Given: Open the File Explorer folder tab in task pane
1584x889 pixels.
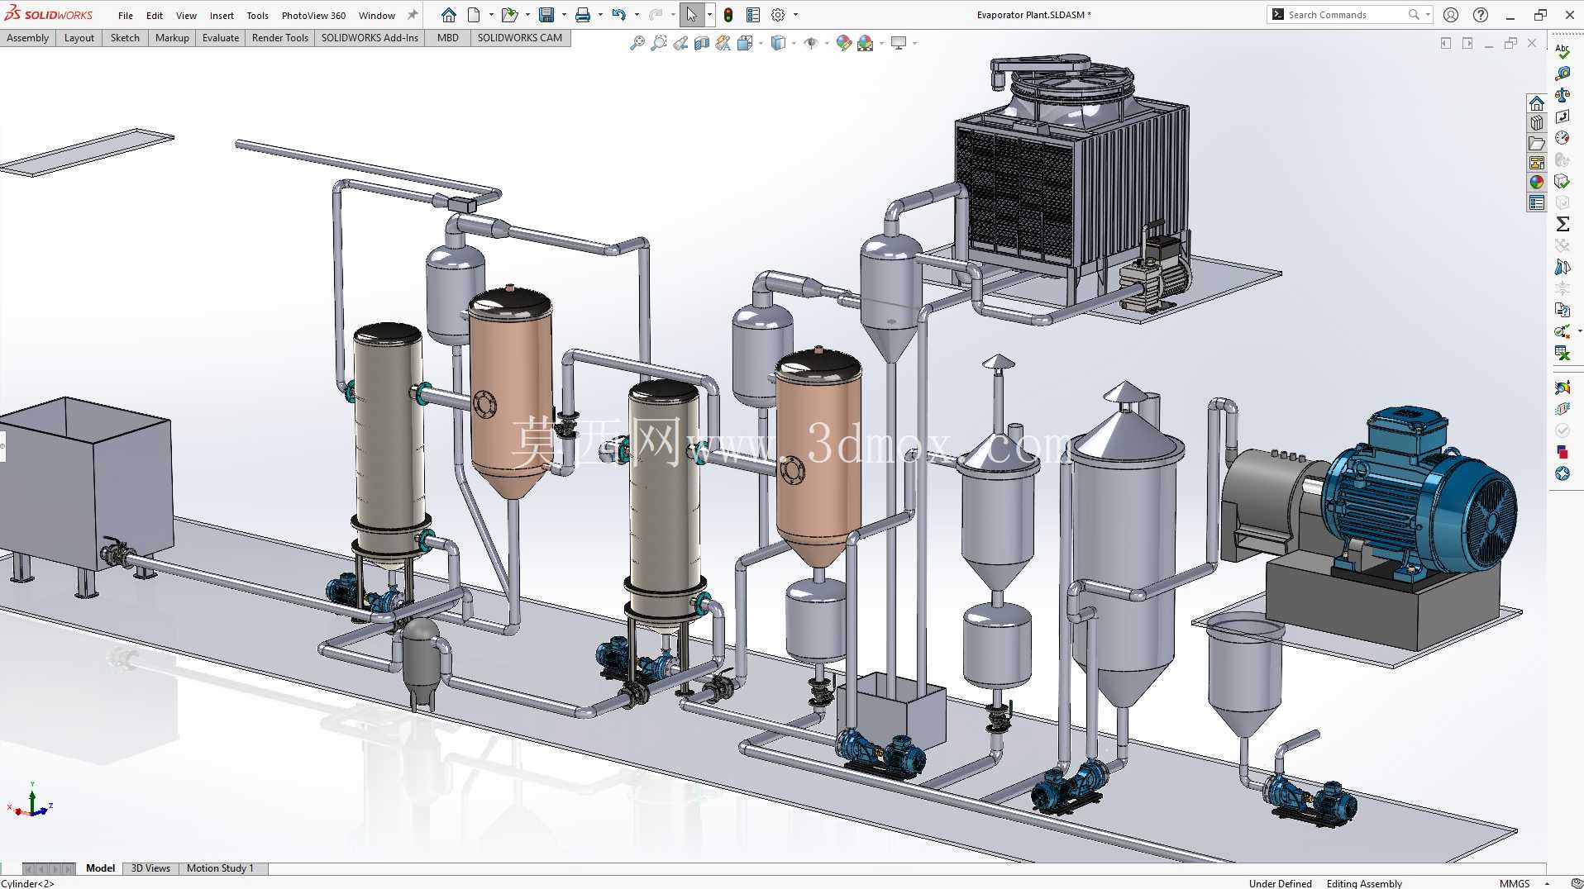Looking at the screenshot, I should click(x=1536, y=143).
